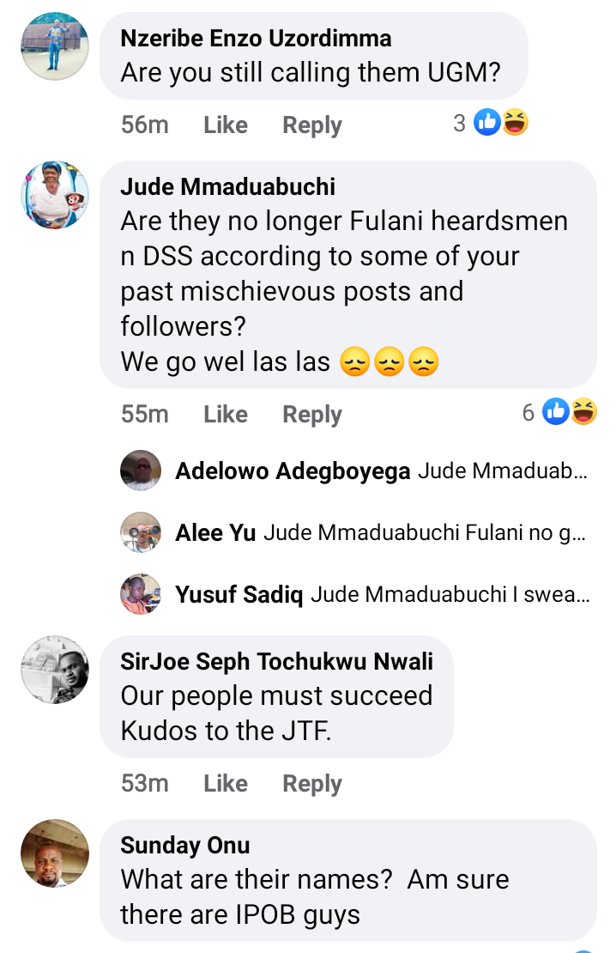Open Nzeribe Enzo Uzordimma's profile picture
The height and width of the screenshot is (953, 616).
click(x=55, y=46)
